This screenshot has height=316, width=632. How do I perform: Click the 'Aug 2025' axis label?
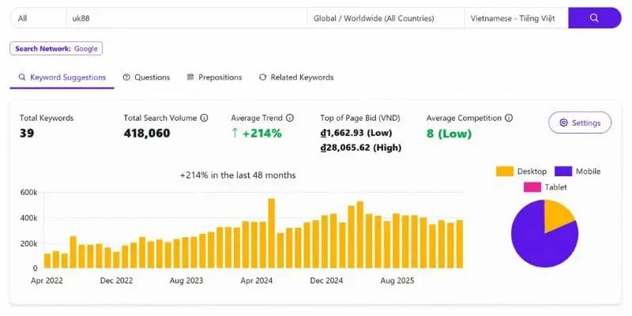click(397, 280)
